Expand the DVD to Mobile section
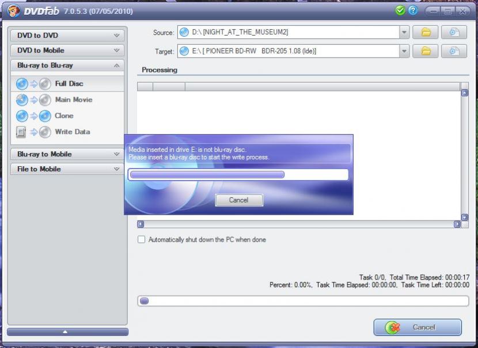Screen dimensions: 478x348 tap(67, 50)
